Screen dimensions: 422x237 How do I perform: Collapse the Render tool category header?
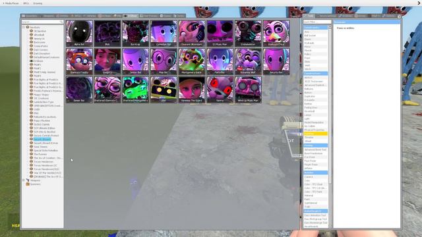click(x=315, y=172)
